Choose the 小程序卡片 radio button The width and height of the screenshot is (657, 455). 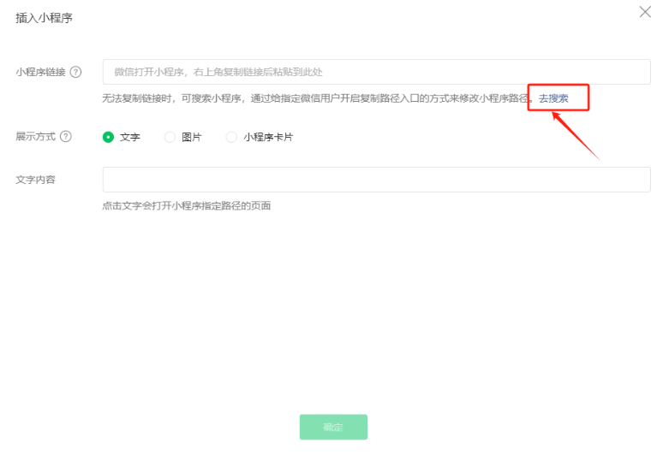click(x=231, y=137)
